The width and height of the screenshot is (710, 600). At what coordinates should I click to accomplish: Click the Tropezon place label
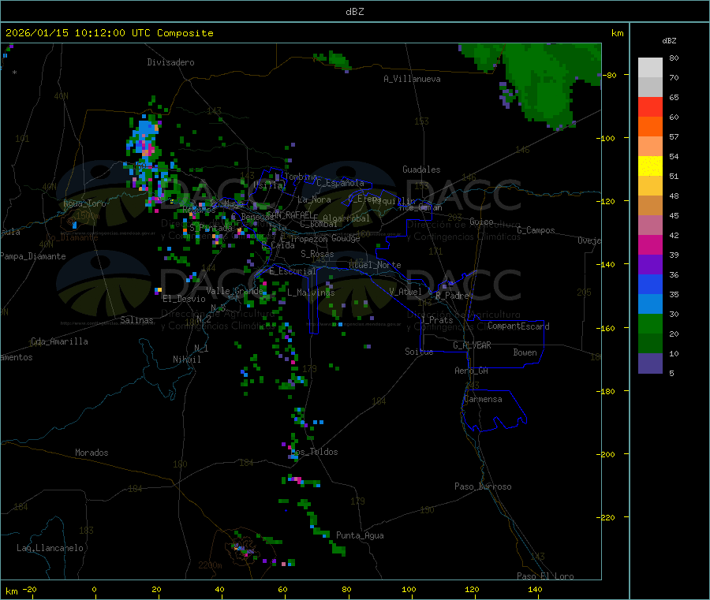tap(309, 239)
